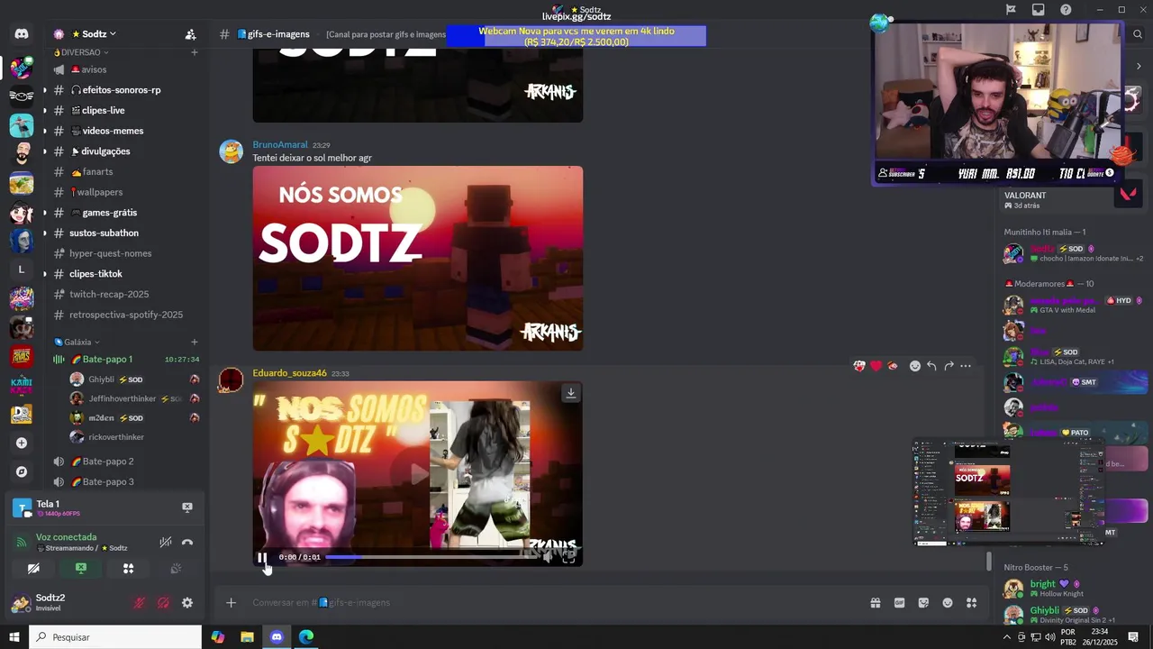Open user settings gear icon
The height and width of the screenshot is (649, 1153).
pos(187,603)
